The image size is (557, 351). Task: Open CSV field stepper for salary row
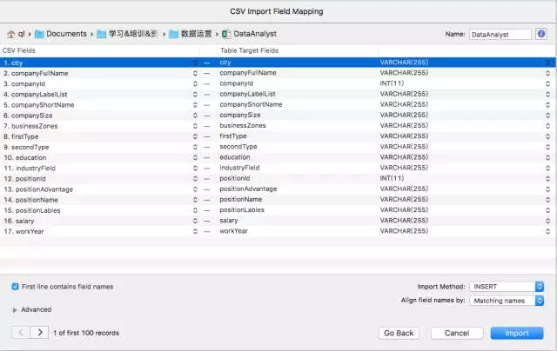pyautogui.click(x=195, y=221)
